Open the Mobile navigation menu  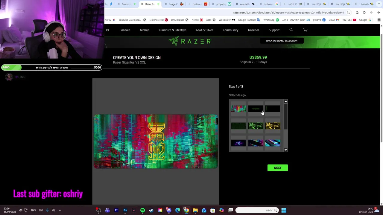coord(145,30)
